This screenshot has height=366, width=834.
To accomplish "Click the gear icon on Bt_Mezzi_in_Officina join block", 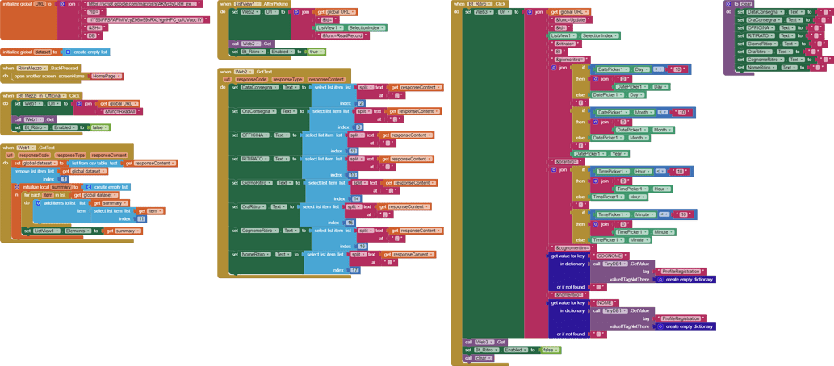I will tap(79, 104).
